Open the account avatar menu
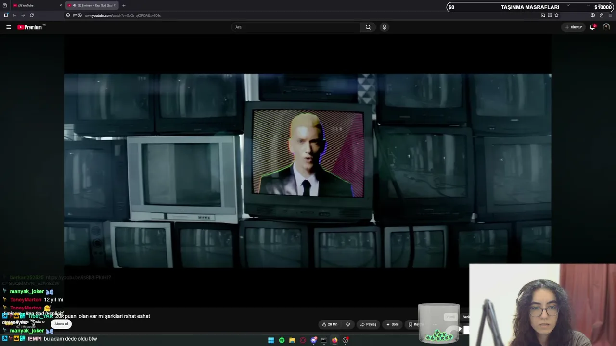 606,27
